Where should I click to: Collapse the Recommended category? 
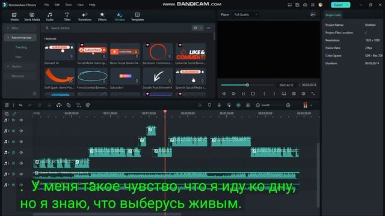click(x=8, y=37)
